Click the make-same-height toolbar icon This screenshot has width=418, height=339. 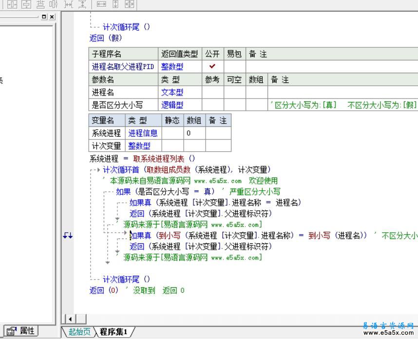pyautogui.click(x=115, y=4)
